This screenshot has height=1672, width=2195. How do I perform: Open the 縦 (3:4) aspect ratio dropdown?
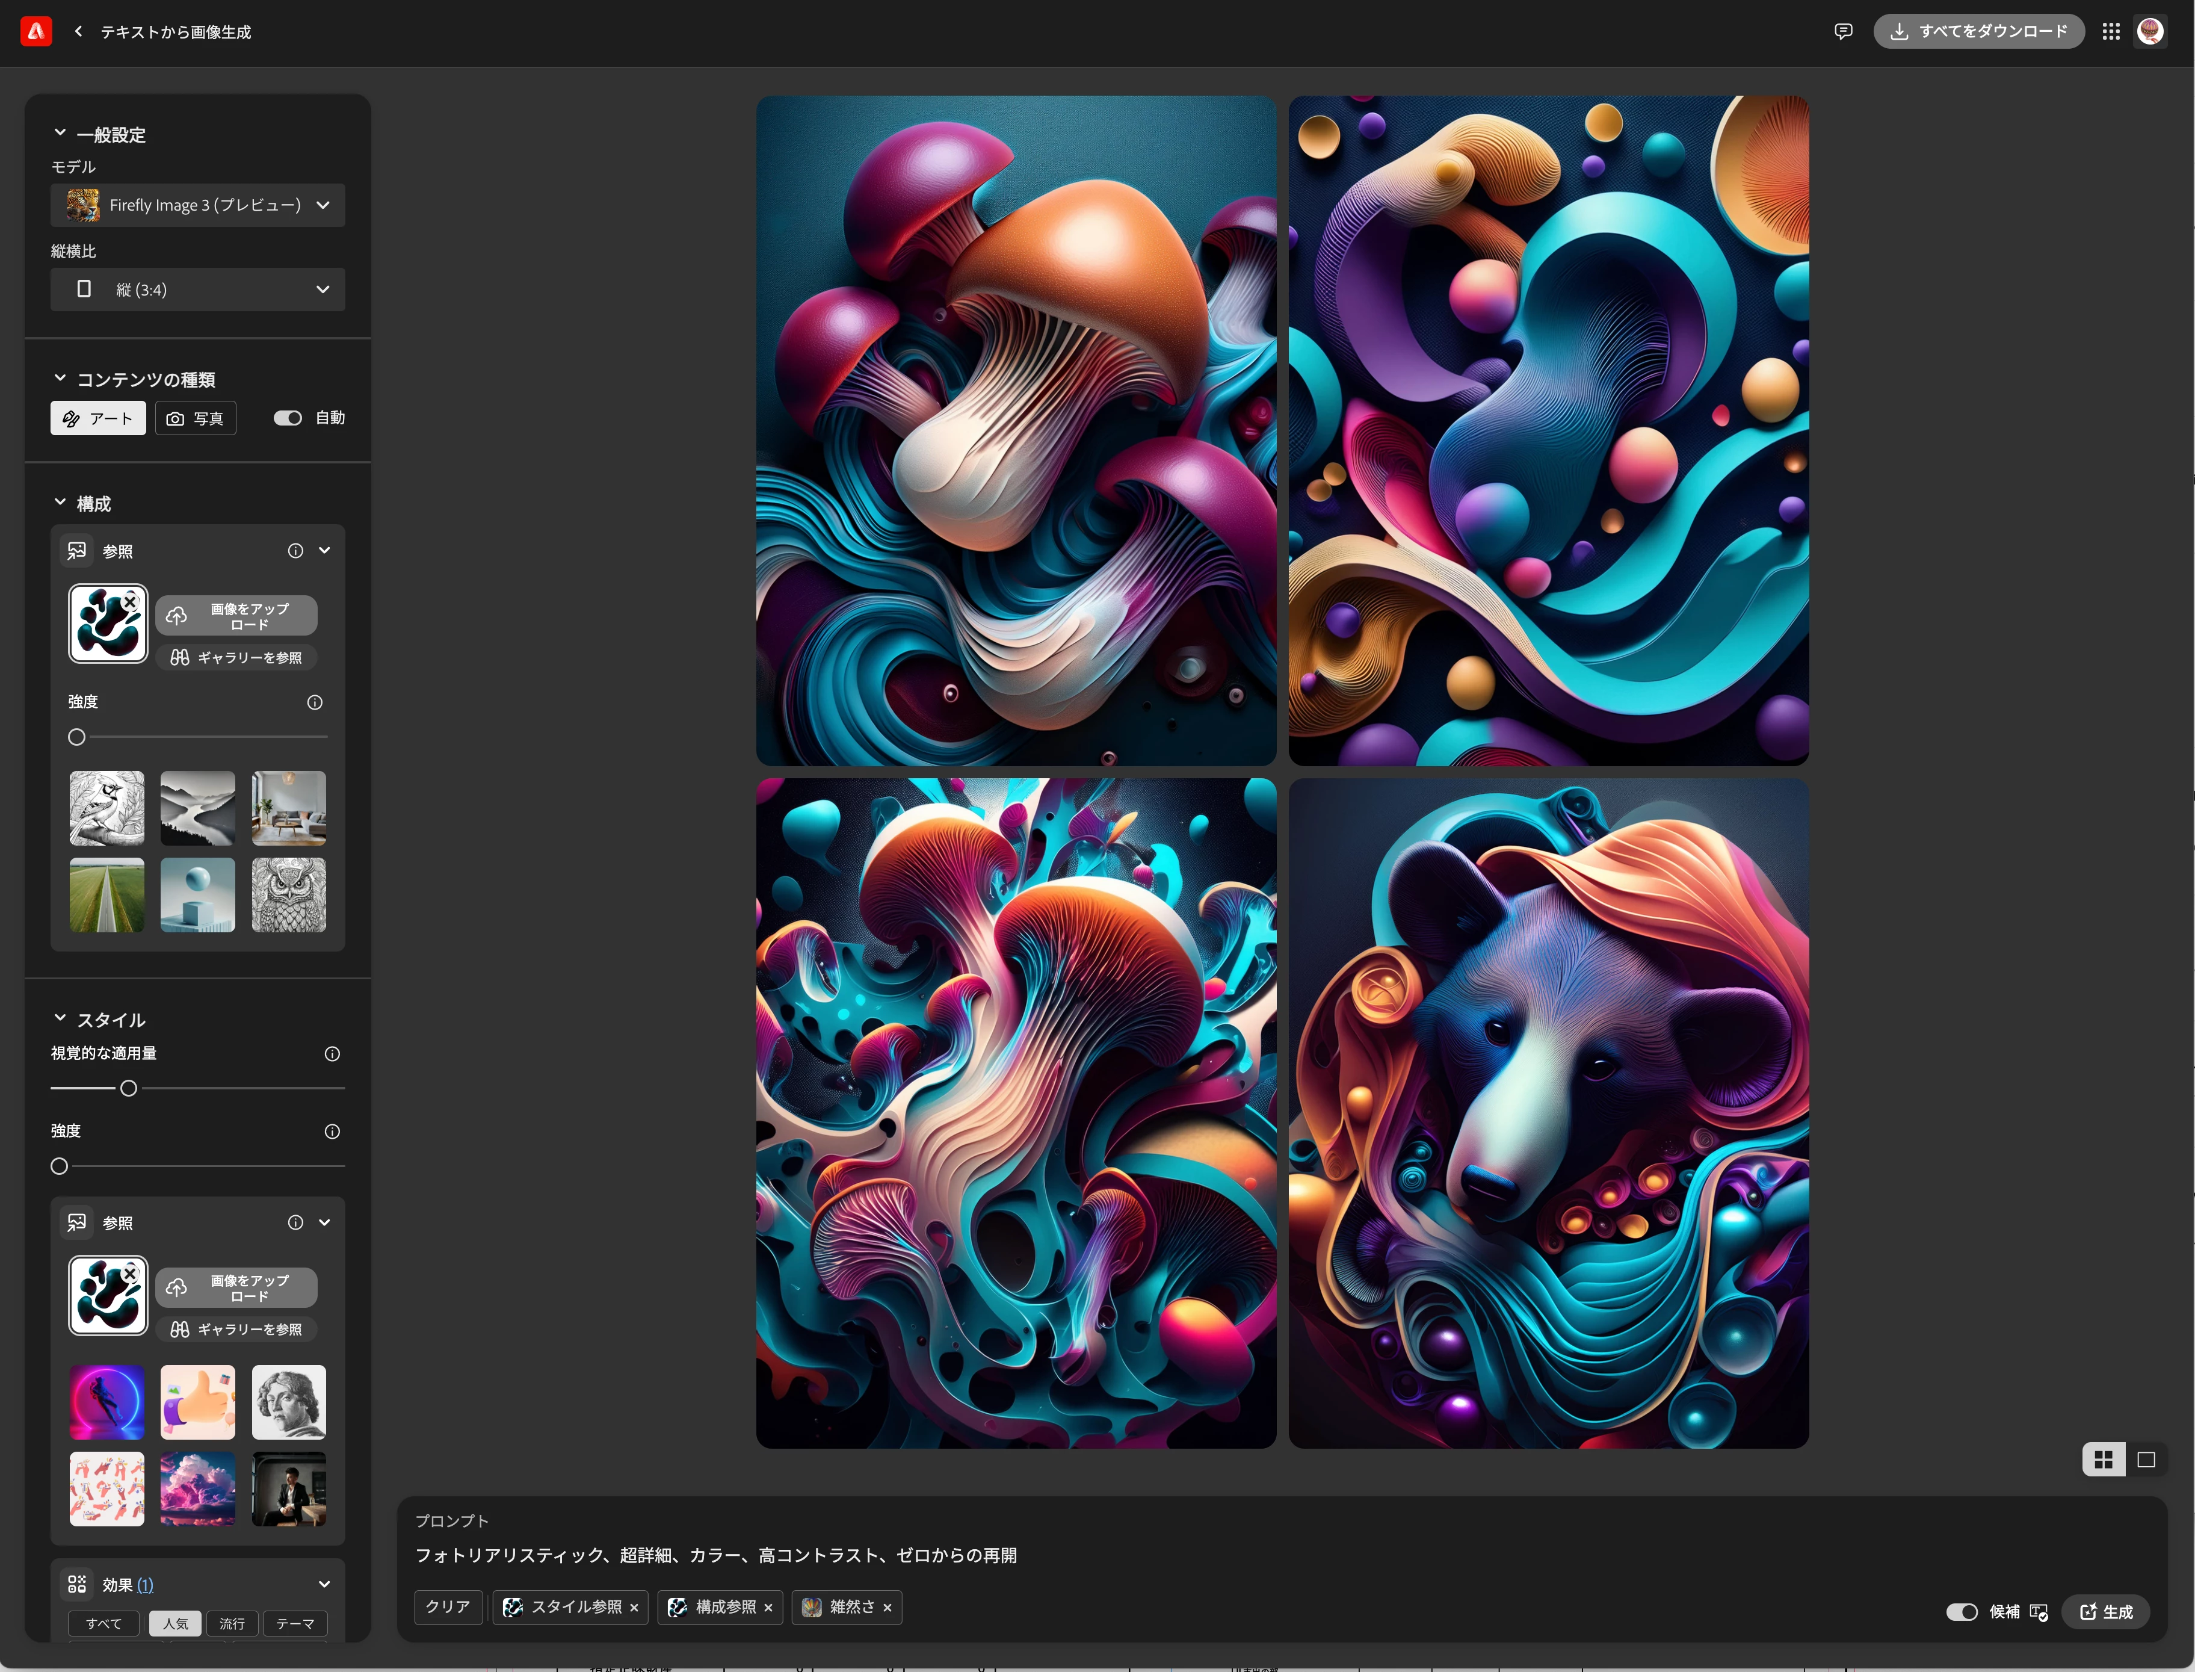(198, 290)
